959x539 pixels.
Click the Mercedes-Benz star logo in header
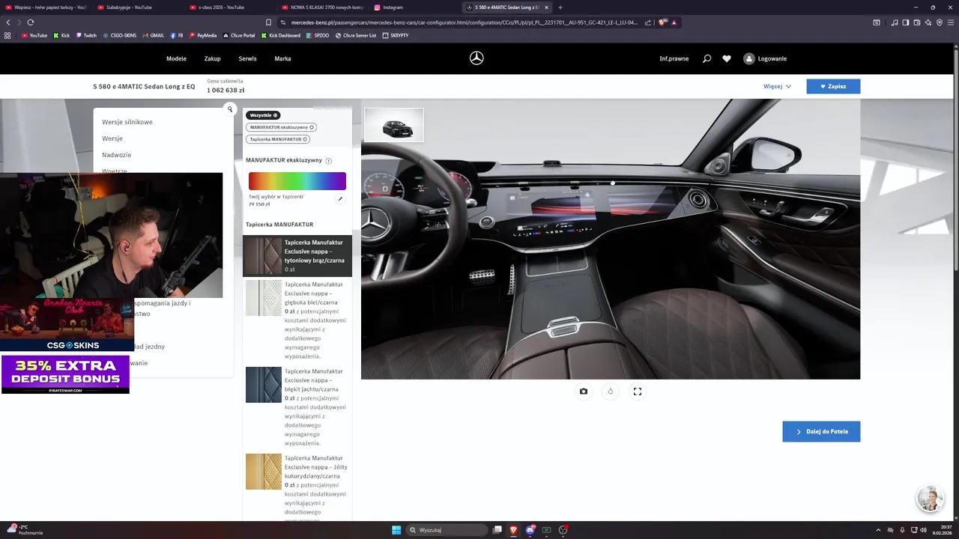click(477, 58)
